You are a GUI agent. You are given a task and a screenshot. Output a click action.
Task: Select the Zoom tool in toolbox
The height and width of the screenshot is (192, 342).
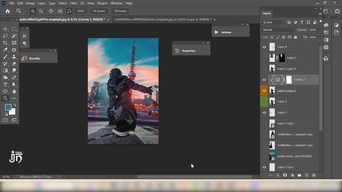5,98
